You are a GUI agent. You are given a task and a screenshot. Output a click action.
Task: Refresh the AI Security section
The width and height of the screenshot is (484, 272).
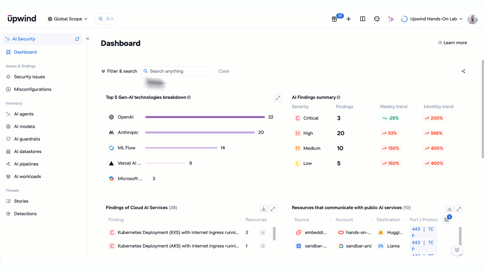coord(77,39)
